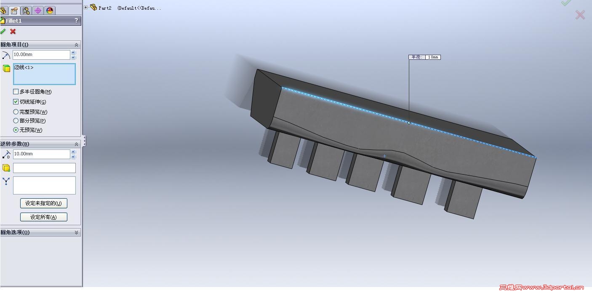
Task: Cancel the fillet with red X
Action: click(x=13, y=32)
